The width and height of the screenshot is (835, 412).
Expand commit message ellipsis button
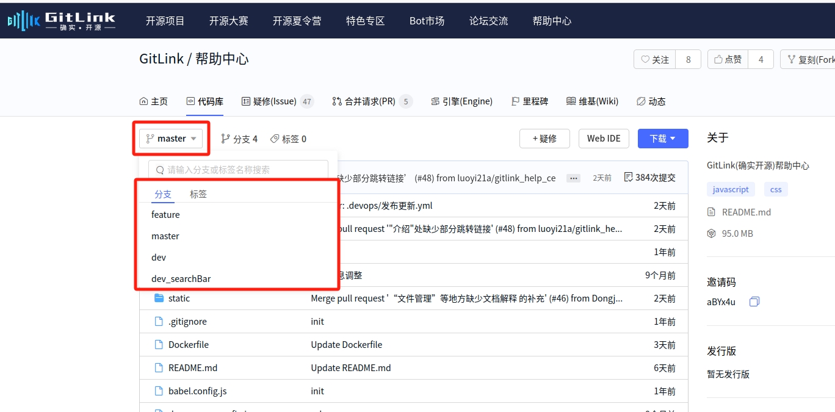click(573, 178)
